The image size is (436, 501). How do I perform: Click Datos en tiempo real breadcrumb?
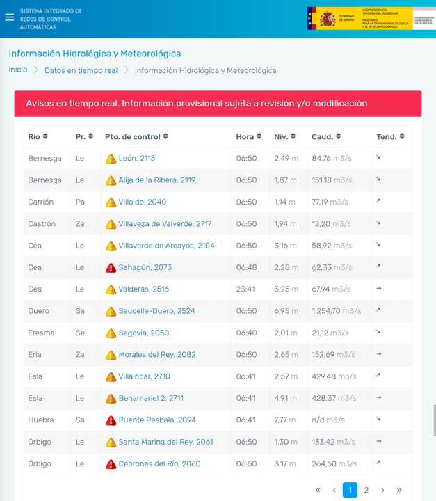[x=81, y=70]
